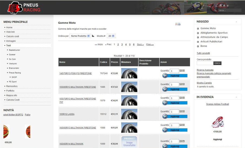Open the Nome Prodotto sort dropdown
Image resolution: width=245 pixels, height=148 pixels.
pyautogui.click(x=80, y=36)
